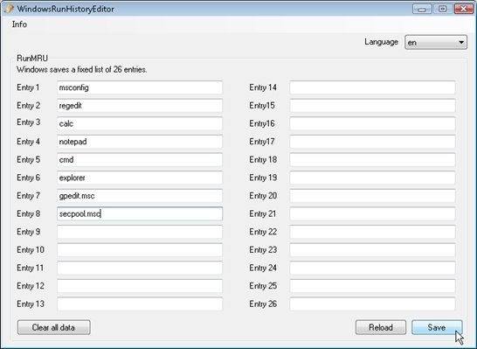Click the empty Entry 20 input field
477x349 pixels.
pyautogui.click(x=372, y=196)
